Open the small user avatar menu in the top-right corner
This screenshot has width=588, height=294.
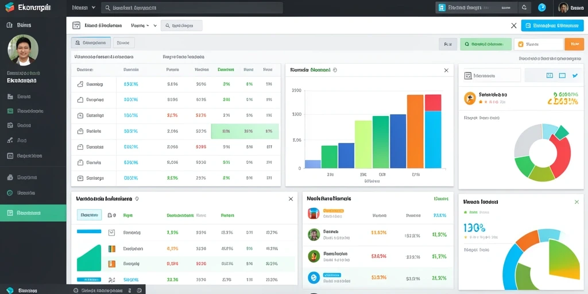(x=563, y=7)
